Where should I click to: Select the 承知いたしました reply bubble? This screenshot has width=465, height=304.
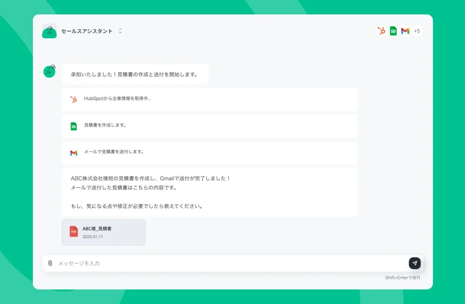135,74
